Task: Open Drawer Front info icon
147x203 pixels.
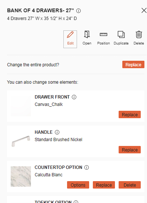Action: coord(74,97)
